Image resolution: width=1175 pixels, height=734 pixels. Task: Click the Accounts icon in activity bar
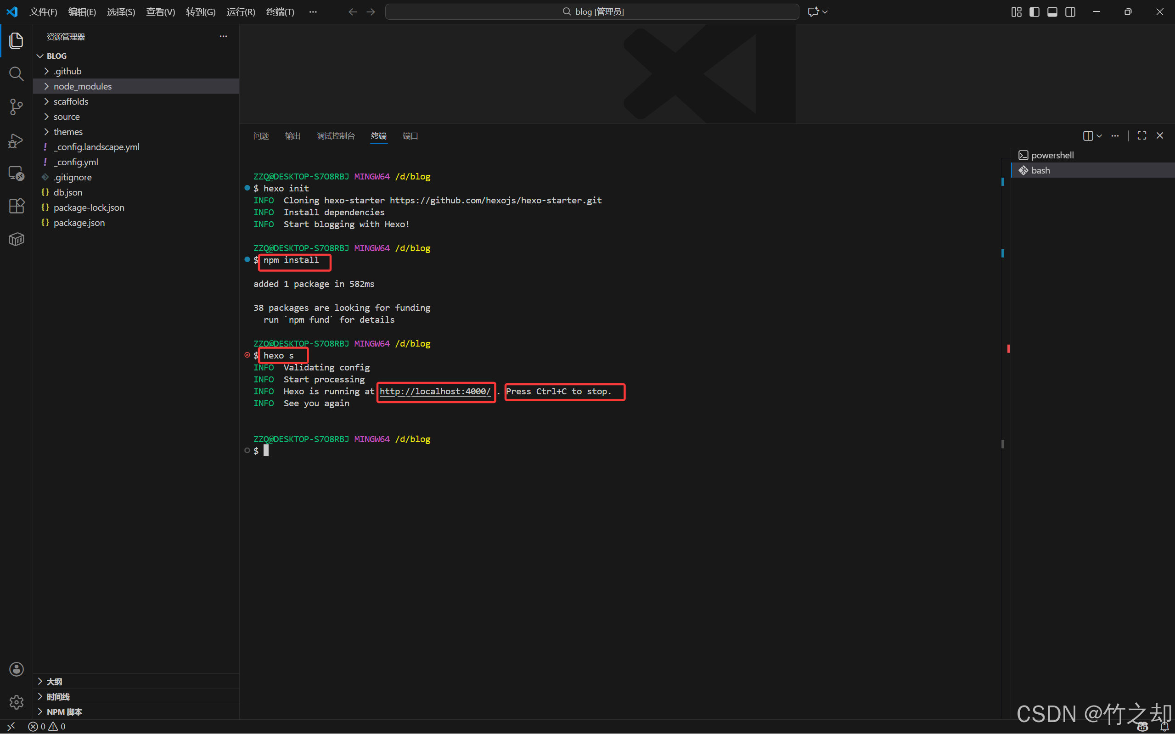pyautogui.click(x=16, y=669)
